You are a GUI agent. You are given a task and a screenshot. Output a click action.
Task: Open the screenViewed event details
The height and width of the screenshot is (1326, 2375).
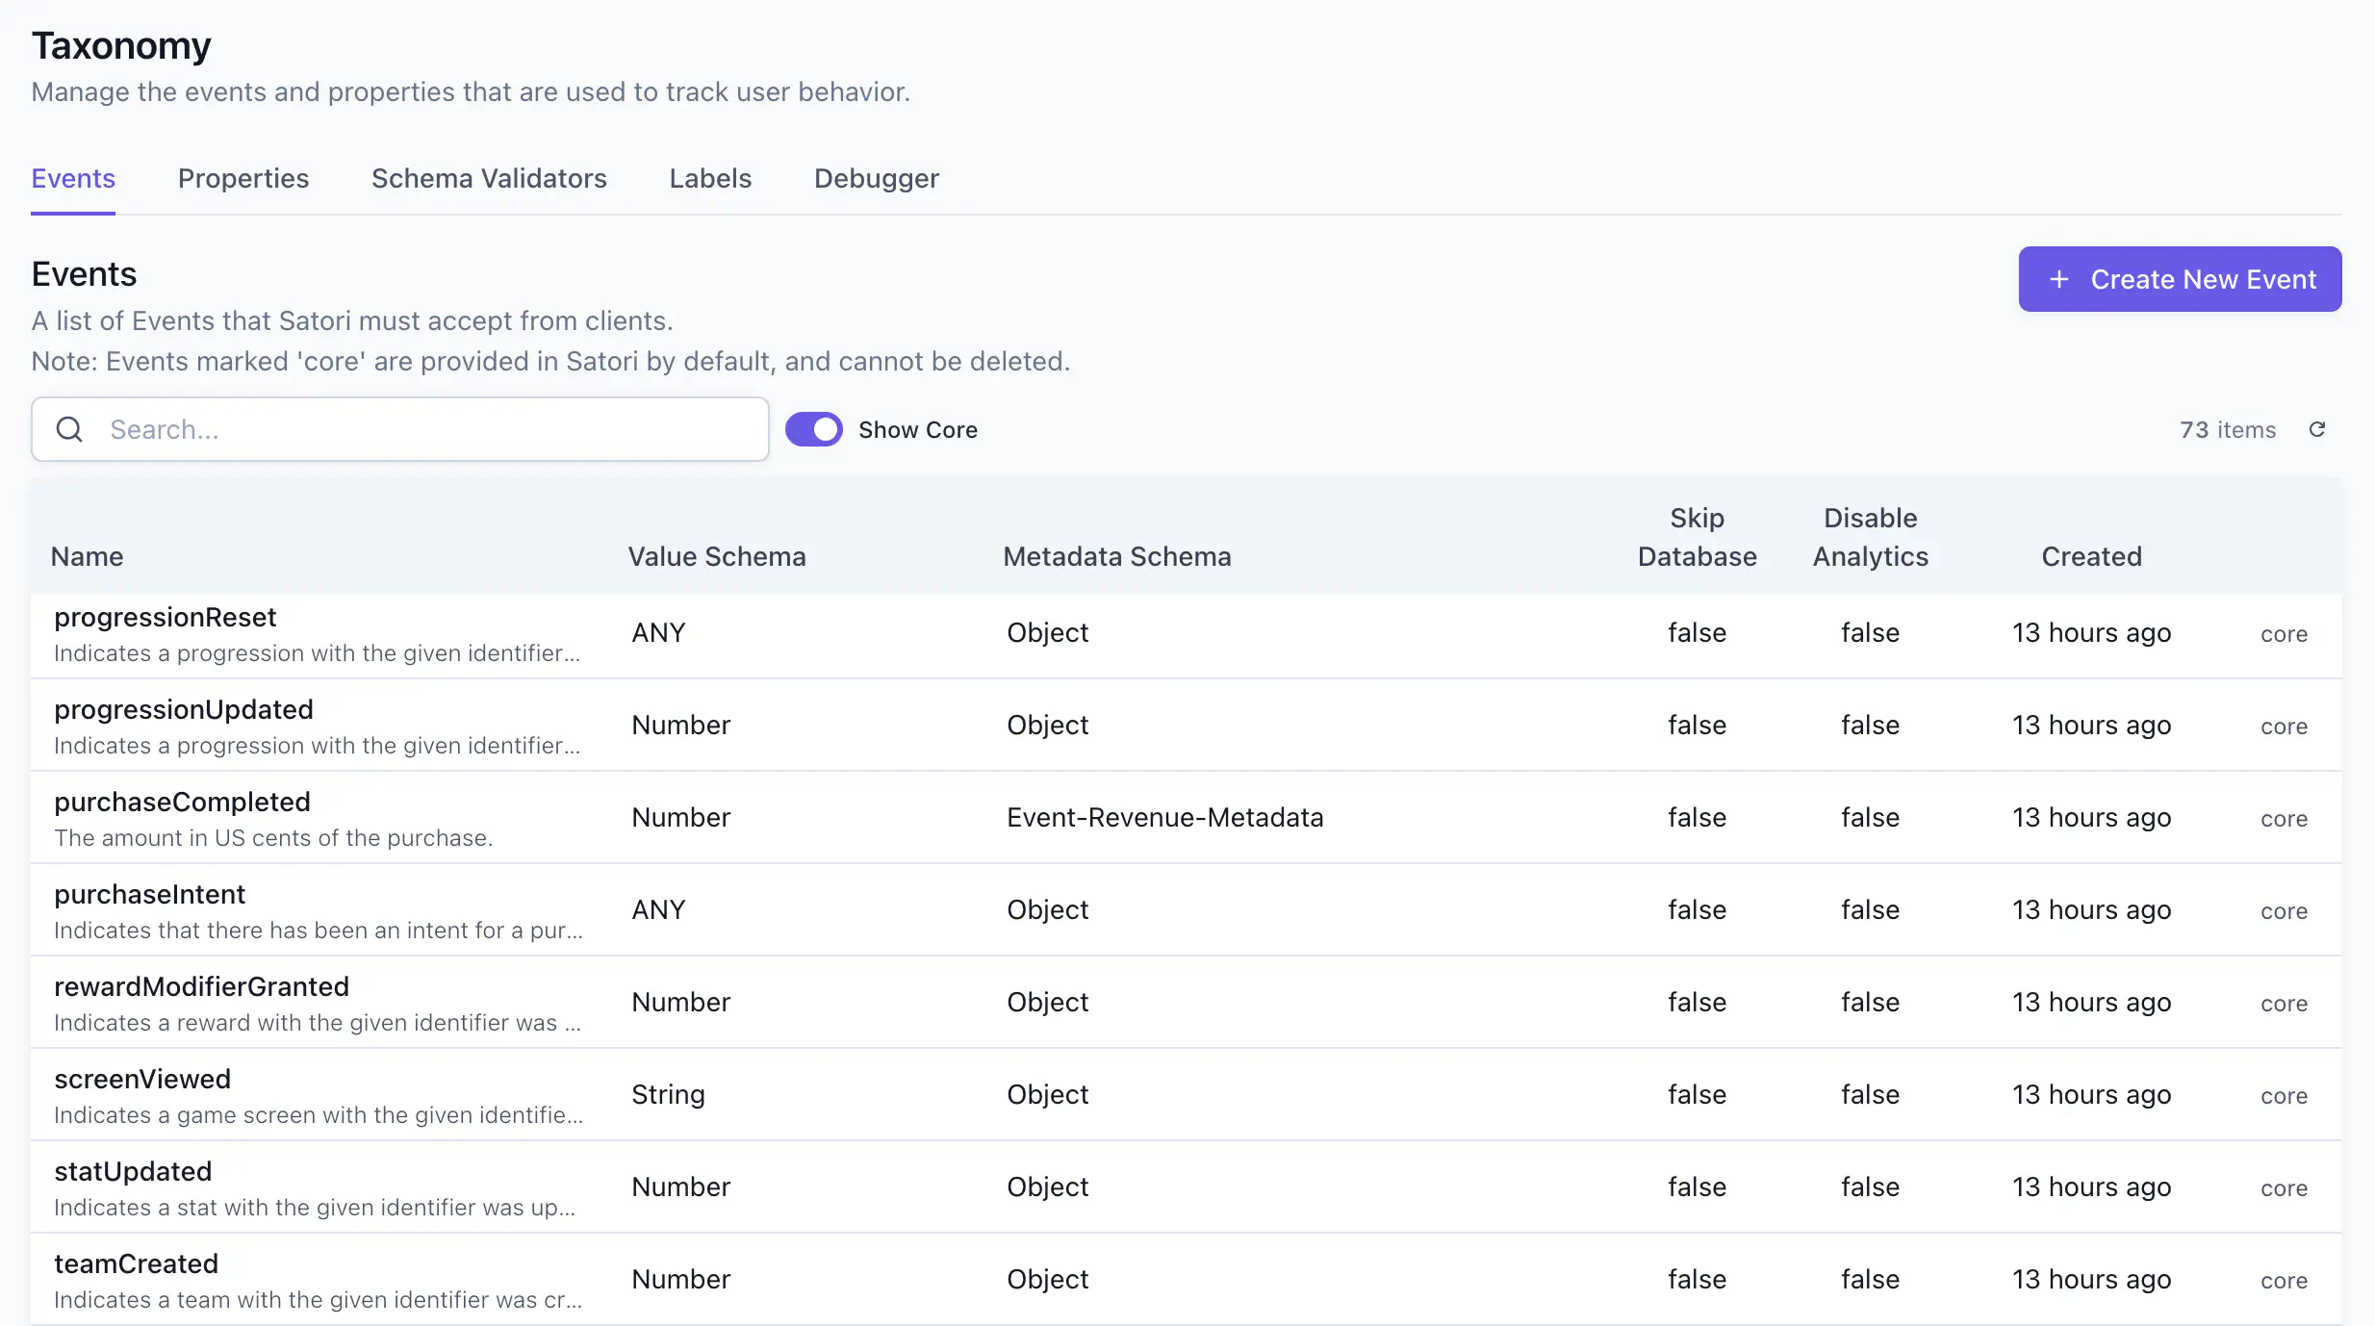click(x=142, y=1079)
